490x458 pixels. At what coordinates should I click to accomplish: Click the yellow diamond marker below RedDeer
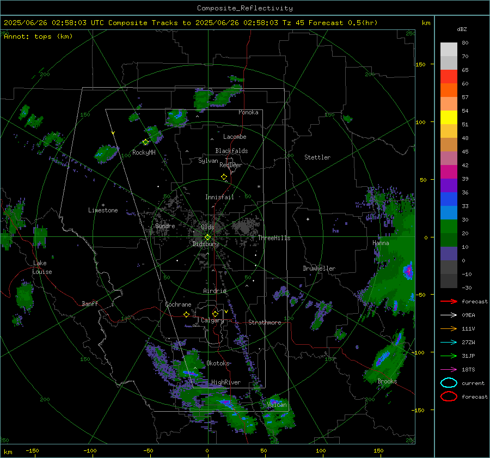point(224,177)
